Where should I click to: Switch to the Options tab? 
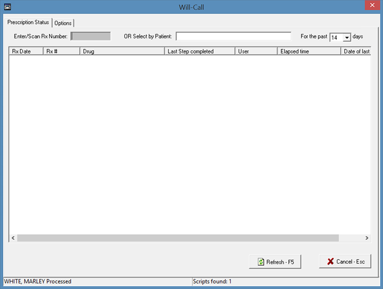[x=63, y=23]
